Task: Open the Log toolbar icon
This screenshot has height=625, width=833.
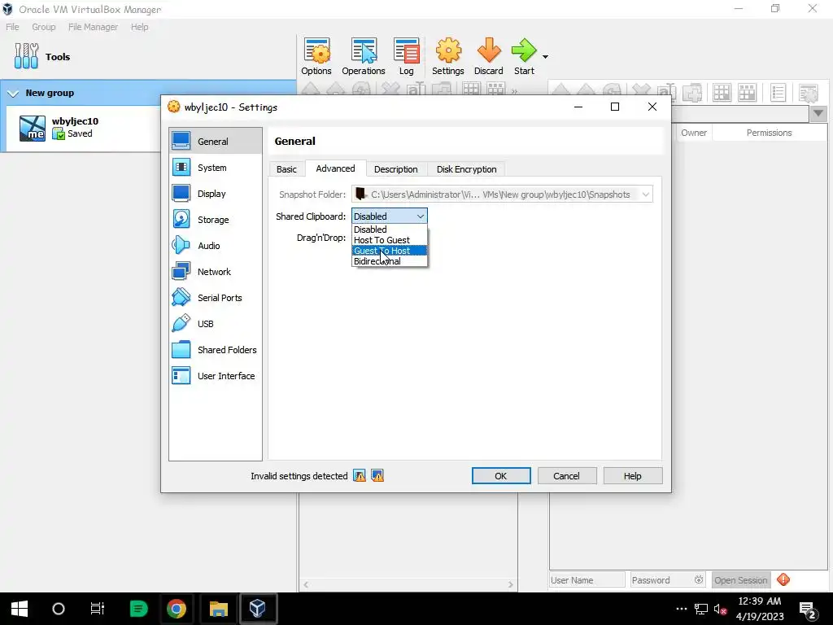Action: click(x=407, y=56)
